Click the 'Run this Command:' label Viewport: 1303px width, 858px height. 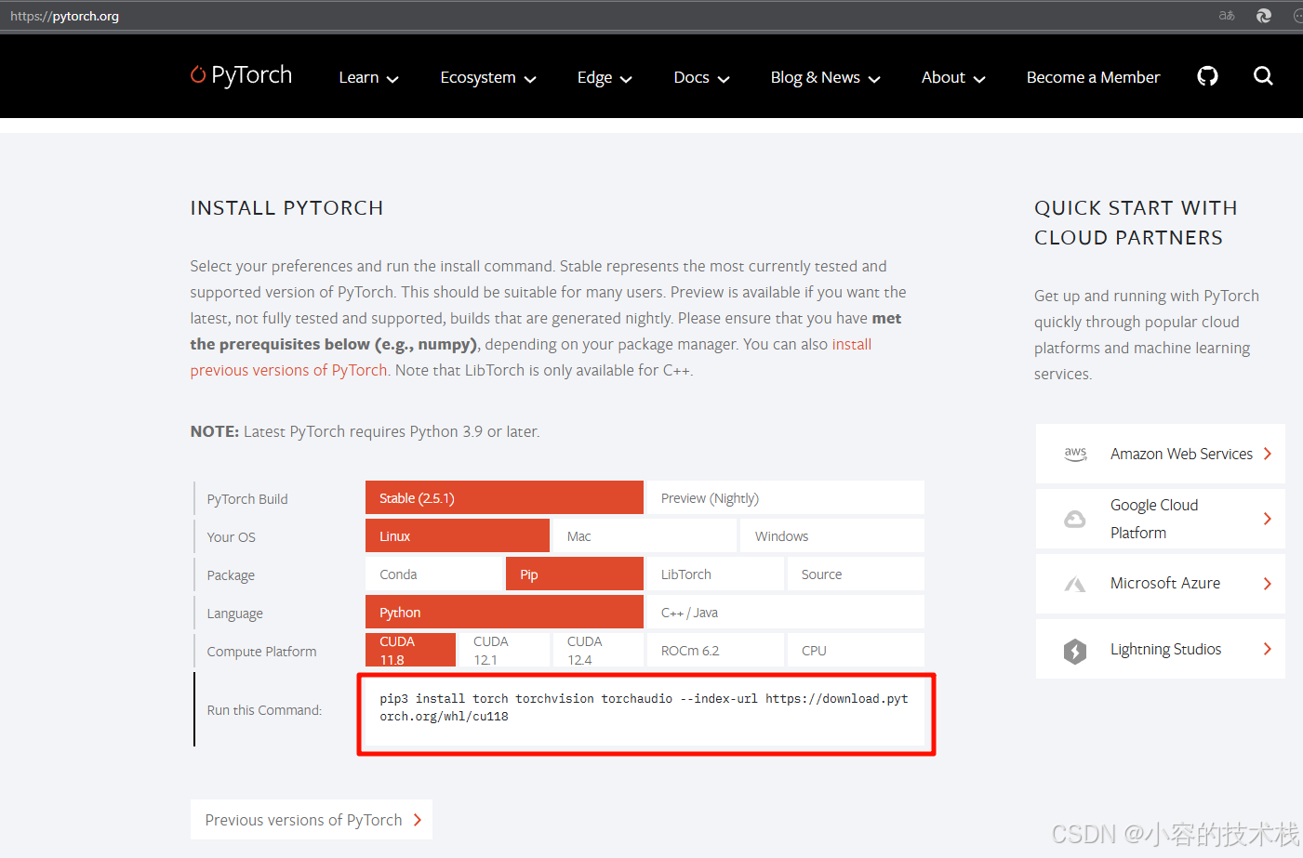[x=264, y=710]
